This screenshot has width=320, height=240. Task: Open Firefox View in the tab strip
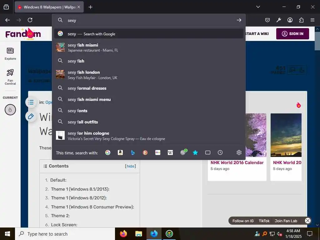pos(6,7)
